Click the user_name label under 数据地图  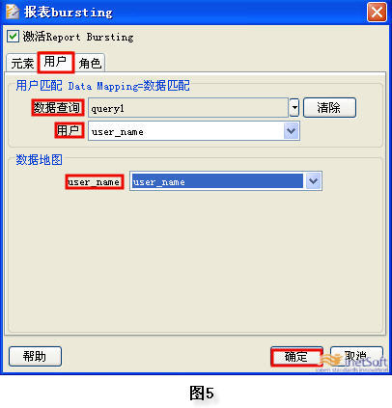pyautogui.click(x=95, y=182)
